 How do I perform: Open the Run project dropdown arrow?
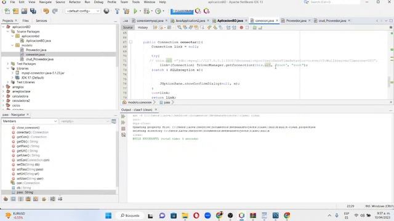[x=140, y=11]
